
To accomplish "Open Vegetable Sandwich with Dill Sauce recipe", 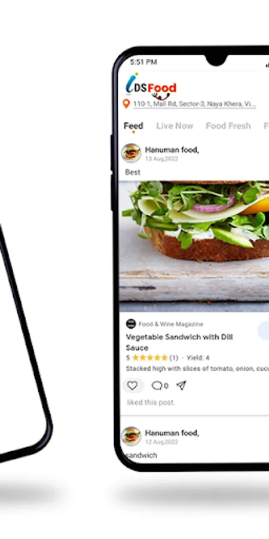I will pos(179,342).
